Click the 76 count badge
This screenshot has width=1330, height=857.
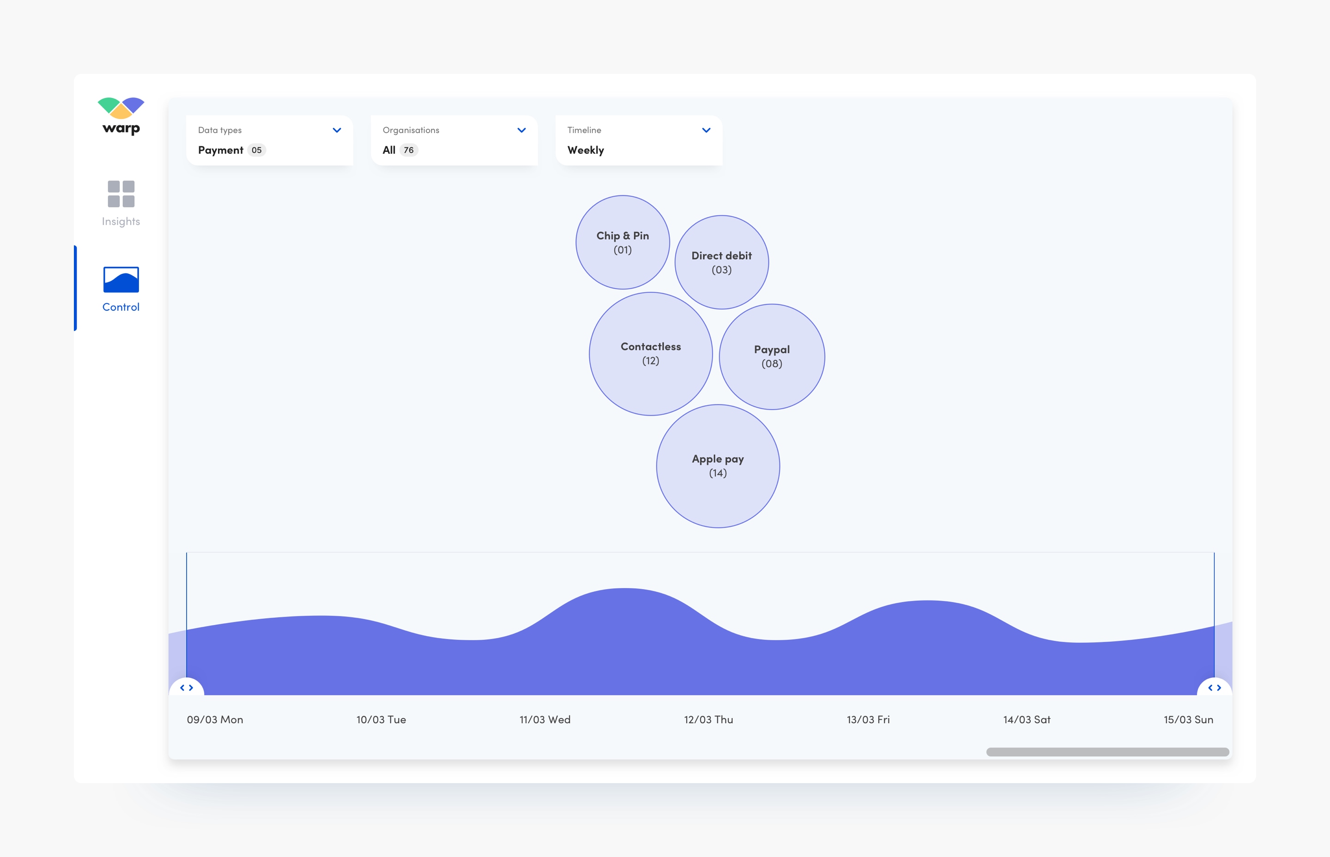point(408,150)
